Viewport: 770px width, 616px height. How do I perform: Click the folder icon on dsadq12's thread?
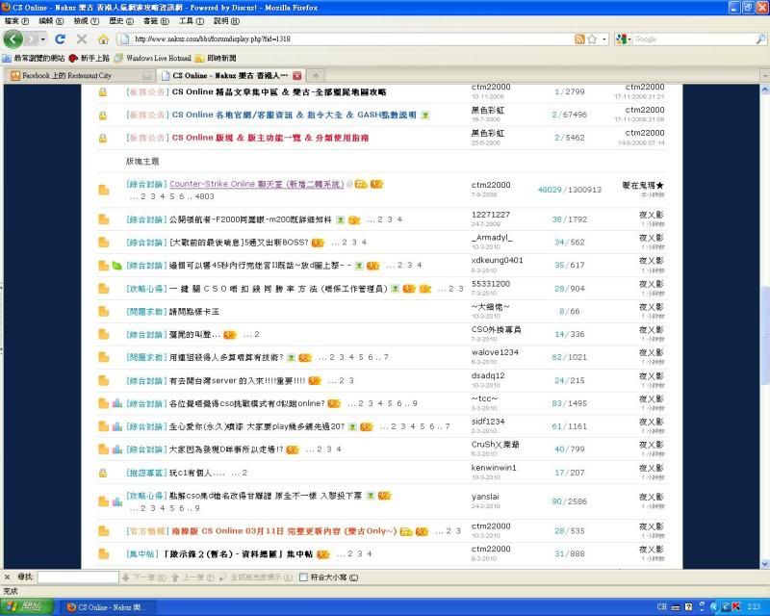(x=103, y=380)
